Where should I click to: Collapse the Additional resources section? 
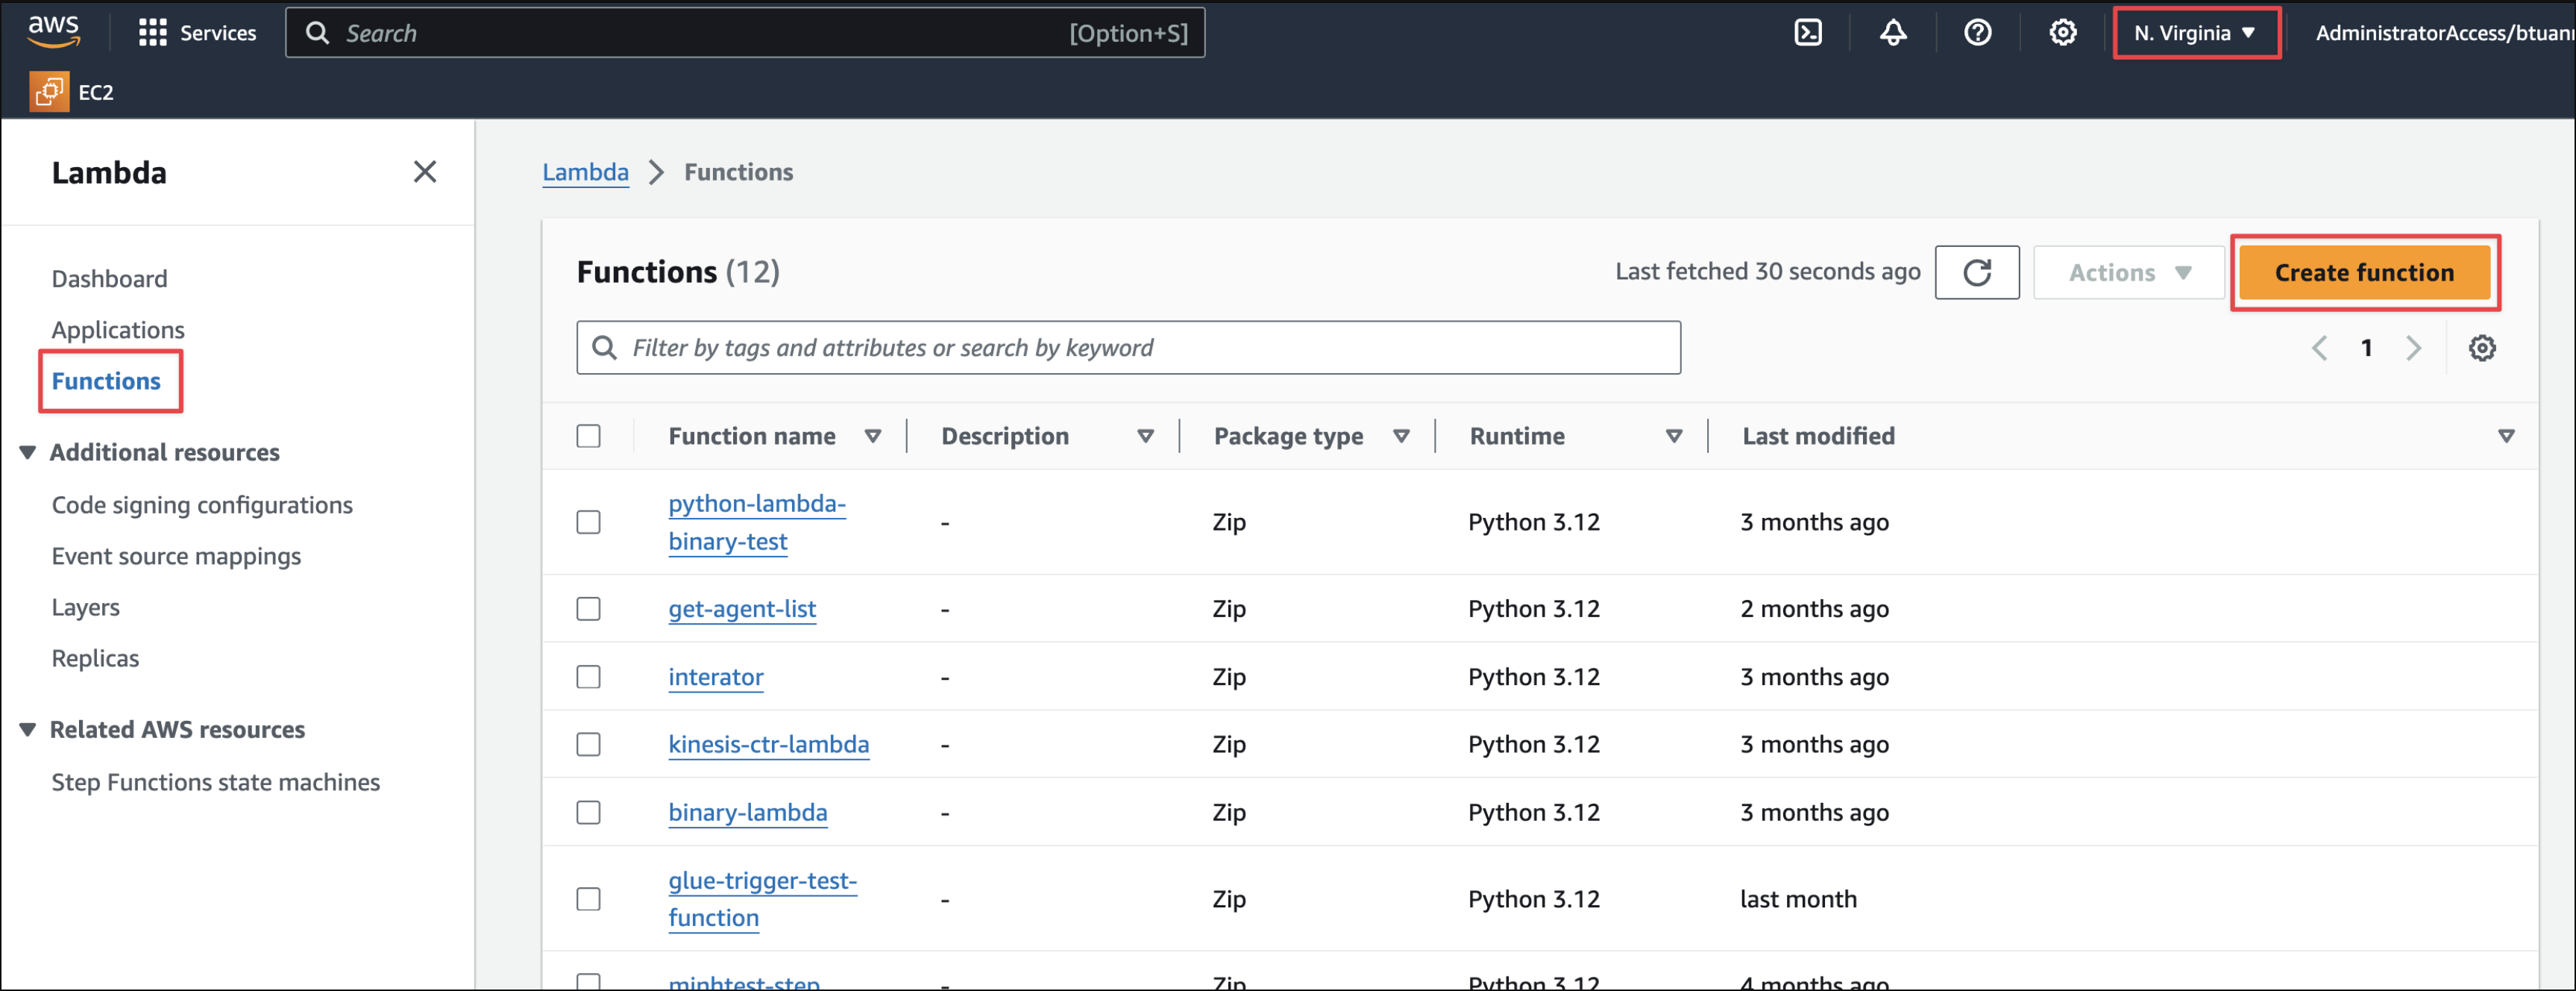pos(28,452)
